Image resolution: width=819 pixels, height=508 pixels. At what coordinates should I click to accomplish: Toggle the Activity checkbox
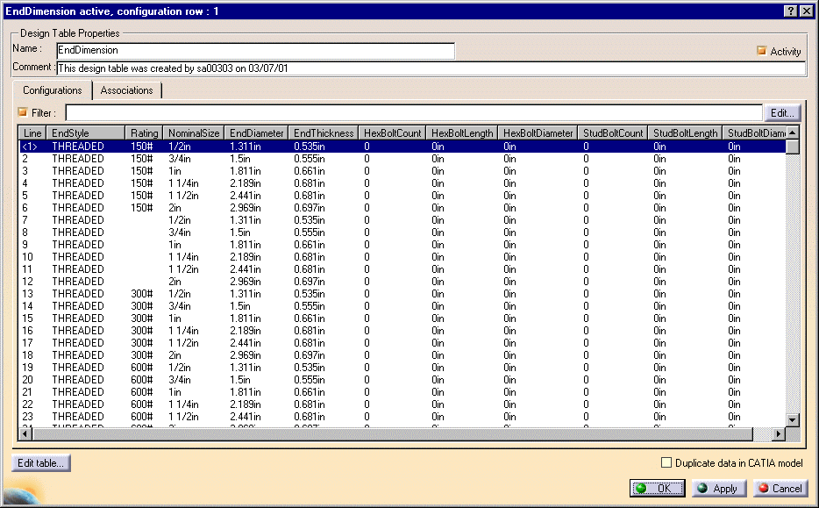click(761, 51)
